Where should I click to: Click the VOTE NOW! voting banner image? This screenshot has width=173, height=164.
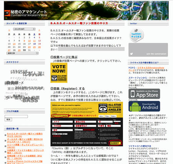pos(59,73)
